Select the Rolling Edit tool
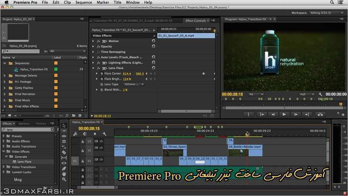 64,142
